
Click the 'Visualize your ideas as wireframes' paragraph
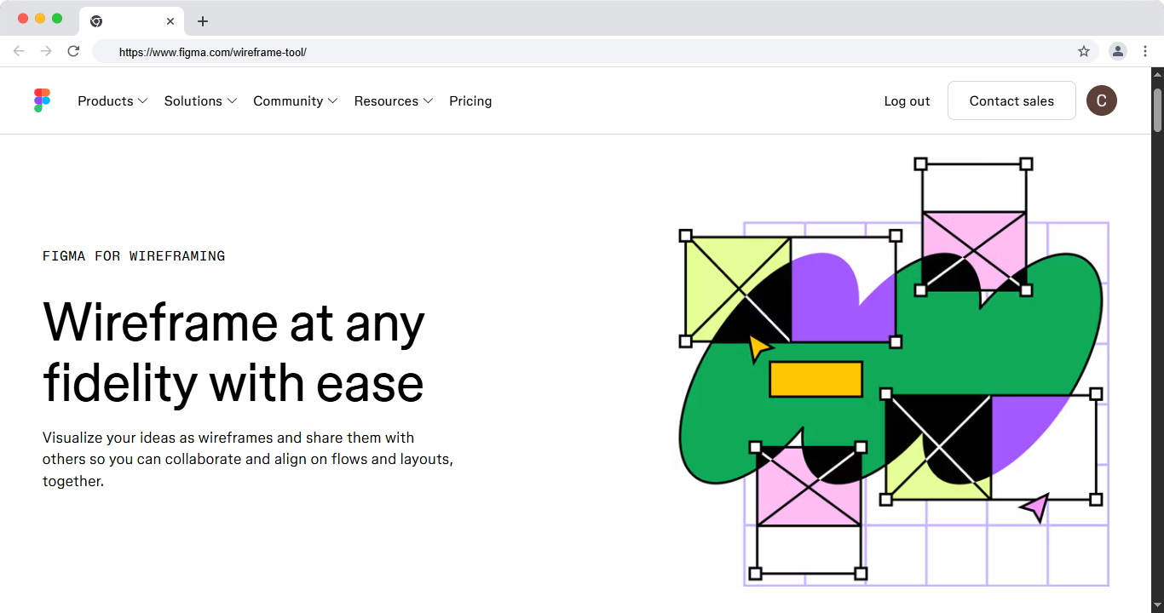pos(248,459)
